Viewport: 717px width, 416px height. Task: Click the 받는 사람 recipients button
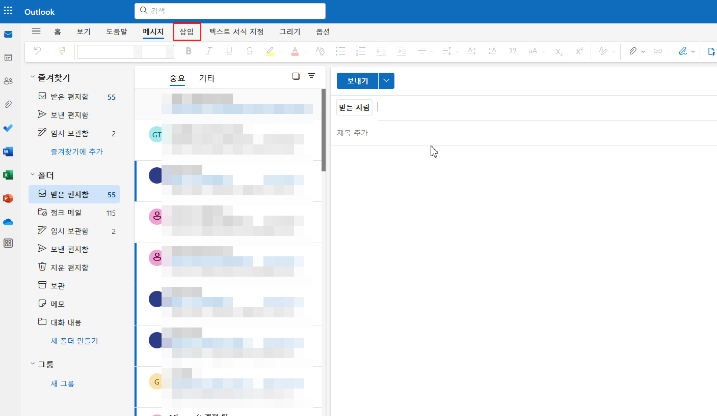355,107
